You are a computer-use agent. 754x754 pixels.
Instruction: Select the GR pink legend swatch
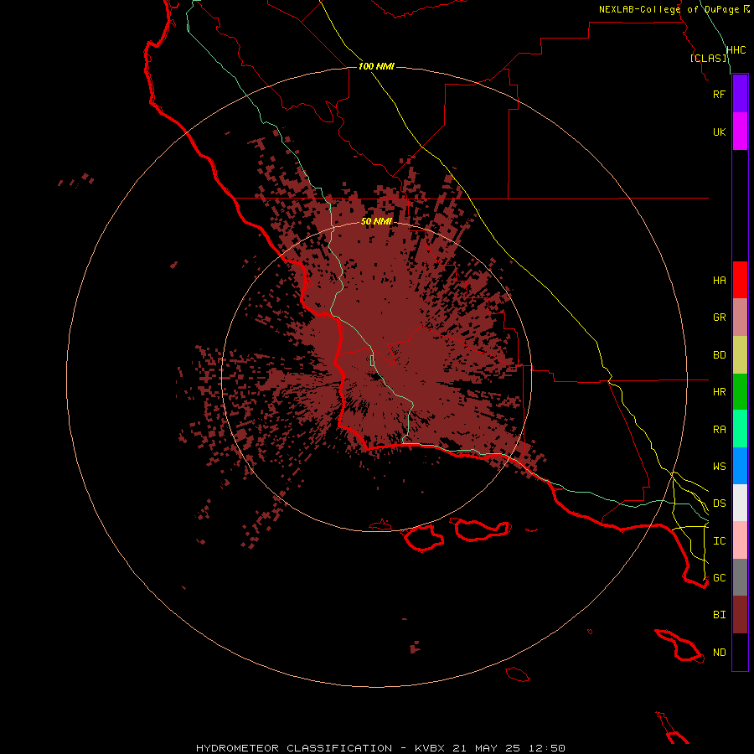point(740,318)
